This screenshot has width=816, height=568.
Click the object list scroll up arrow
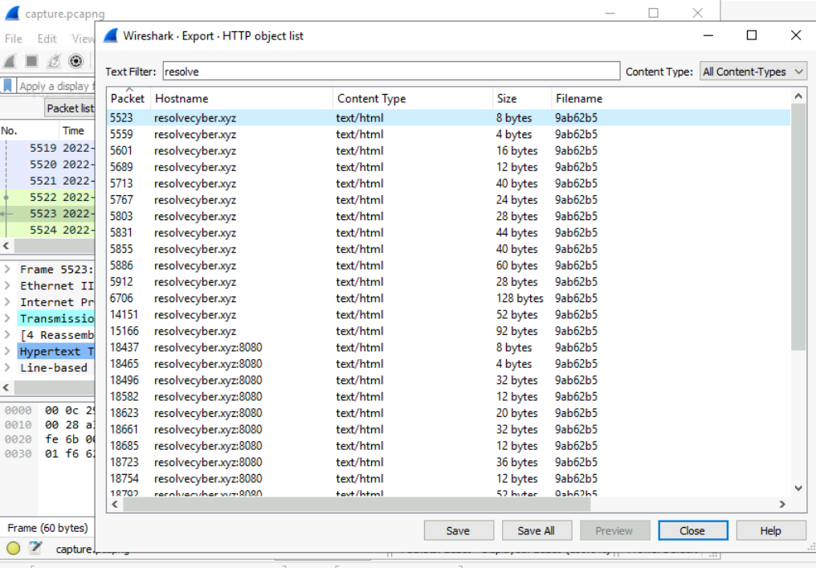(x=798, y=96)
